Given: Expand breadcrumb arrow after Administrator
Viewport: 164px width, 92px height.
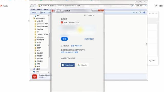Looking at the screenshot, I should [76, 6].
